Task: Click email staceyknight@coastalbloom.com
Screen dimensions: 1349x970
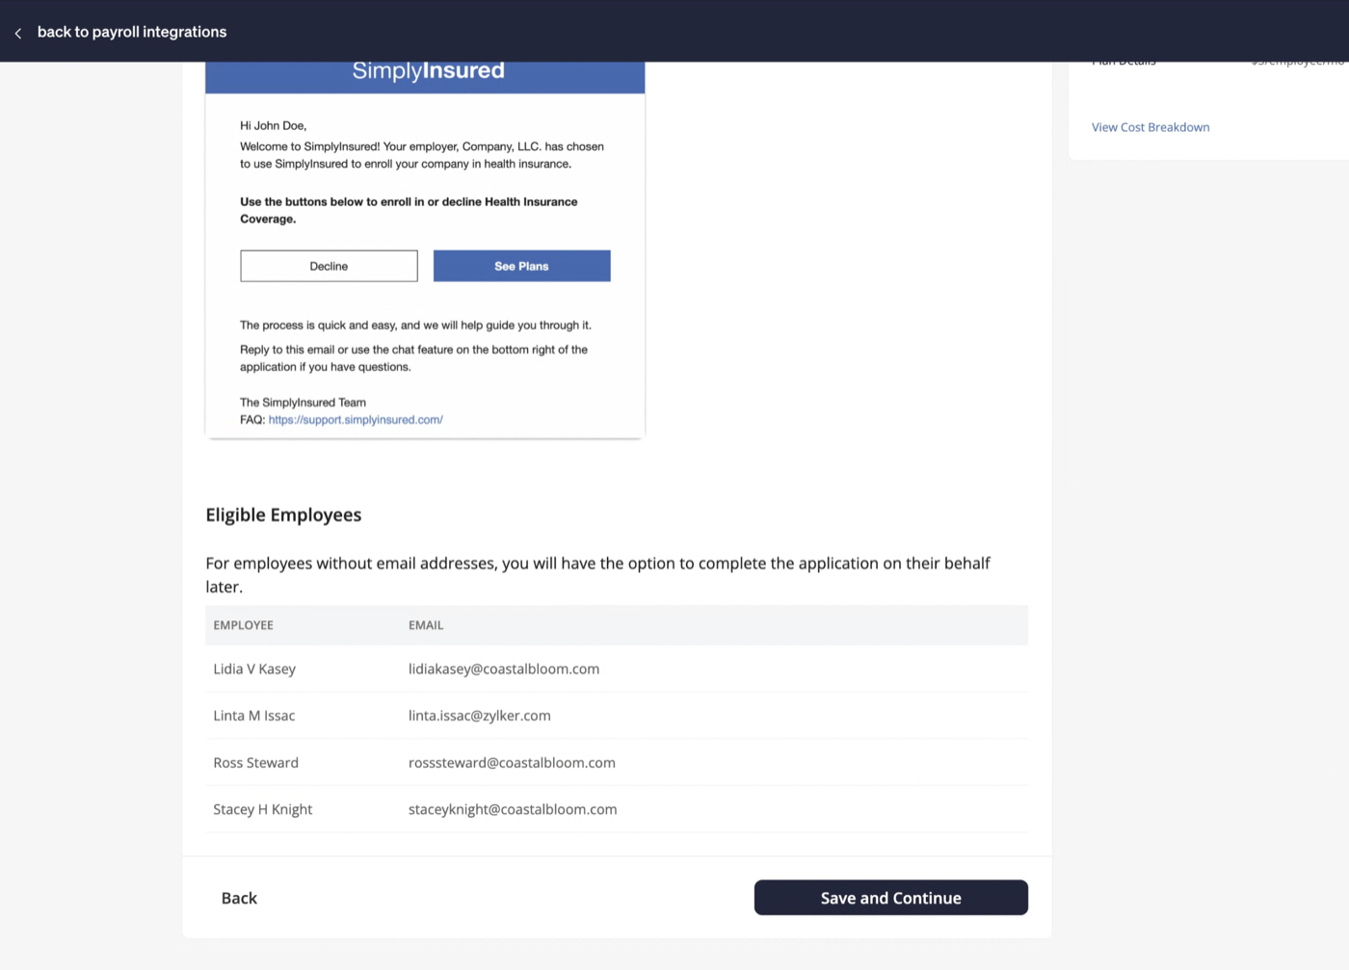Action: pos(513,809)
